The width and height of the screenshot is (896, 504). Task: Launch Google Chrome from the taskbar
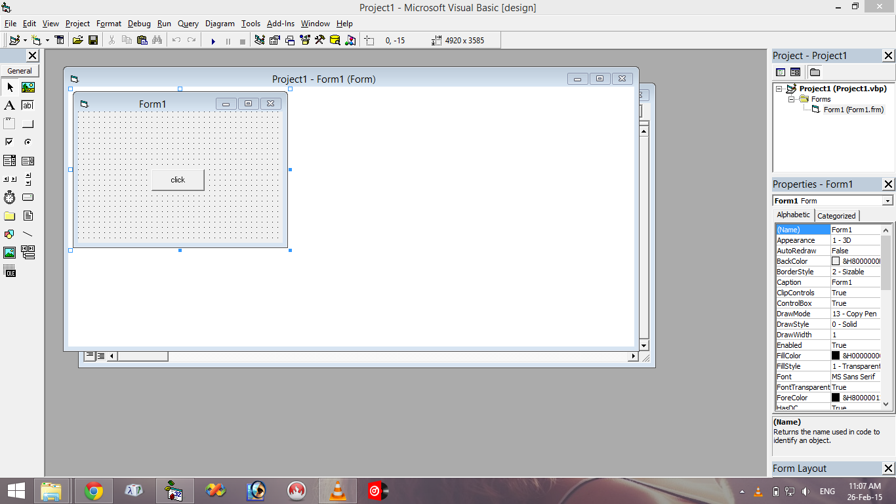point(94,491)
